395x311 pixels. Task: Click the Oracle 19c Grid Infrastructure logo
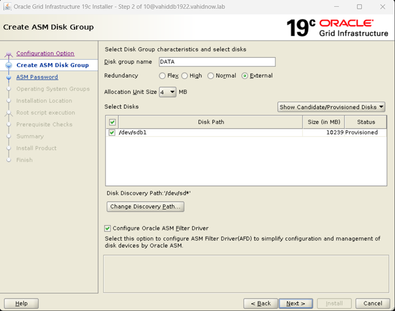tap(337, 28)
